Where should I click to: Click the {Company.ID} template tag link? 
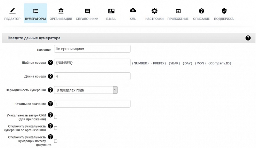pos(220,63)
